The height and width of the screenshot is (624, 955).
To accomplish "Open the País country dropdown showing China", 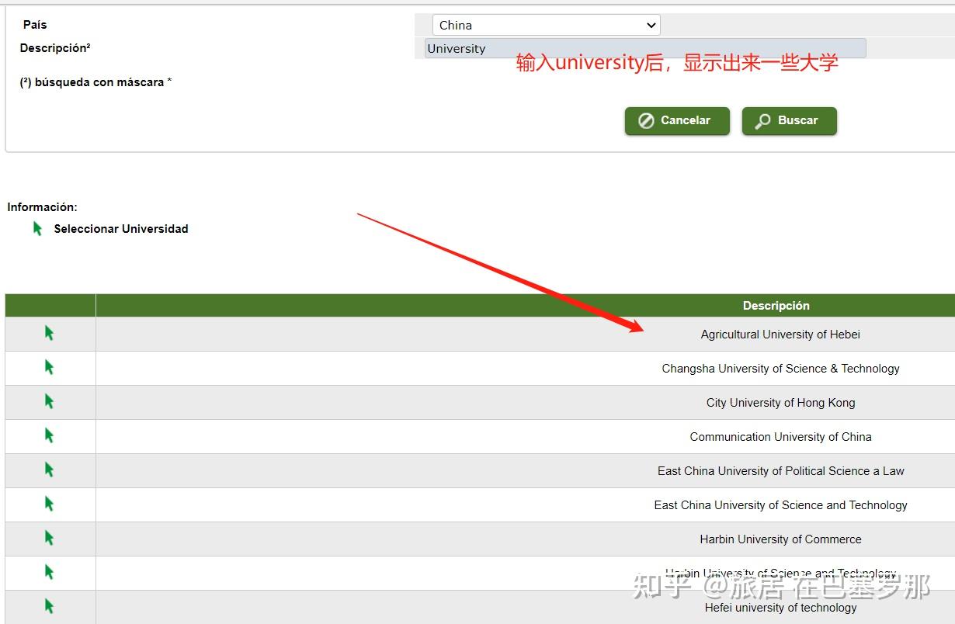I will [x=546, y=25].
